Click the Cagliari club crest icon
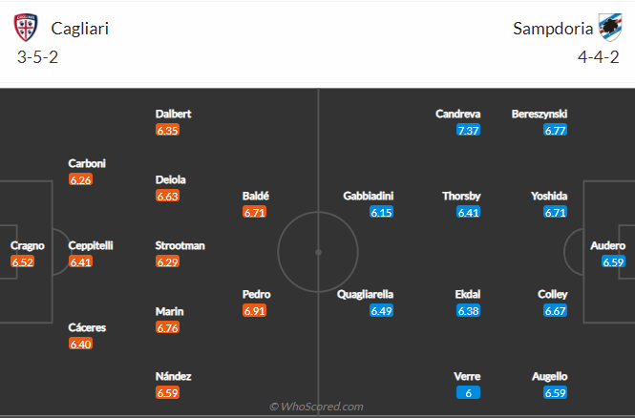 click(26, 28)
